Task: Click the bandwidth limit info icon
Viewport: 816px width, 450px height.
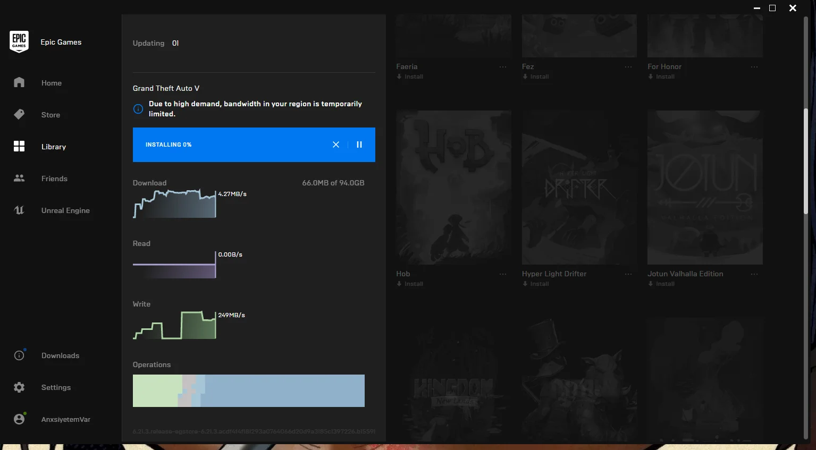Action: click(x=138, y=109)
